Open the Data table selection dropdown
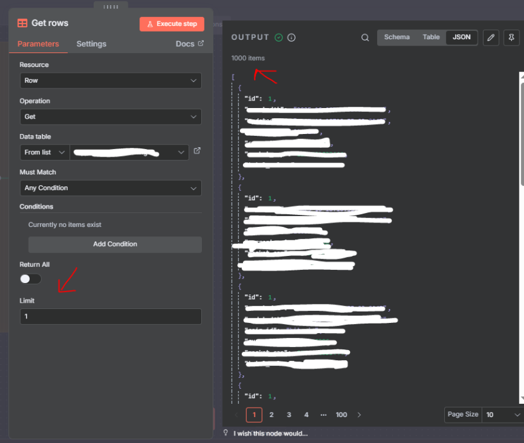The image size is (524, 443). [129, 152]
